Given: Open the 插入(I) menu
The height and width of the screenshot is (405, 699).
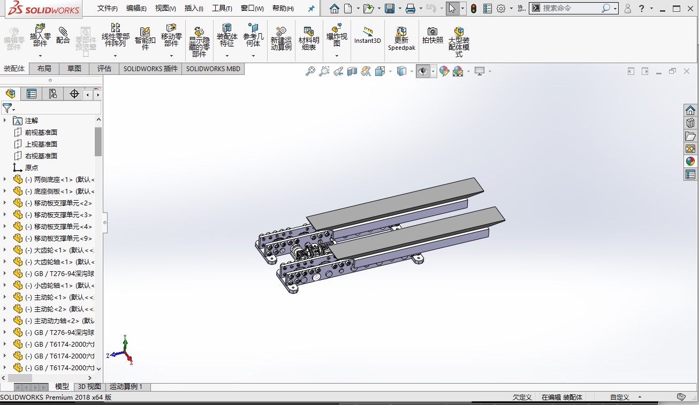Looking at the screenshot, I should [x=193, y=8].
